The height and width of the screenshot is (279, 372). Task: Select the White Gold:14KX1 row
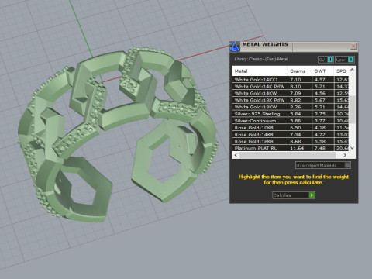coord(291,80)
